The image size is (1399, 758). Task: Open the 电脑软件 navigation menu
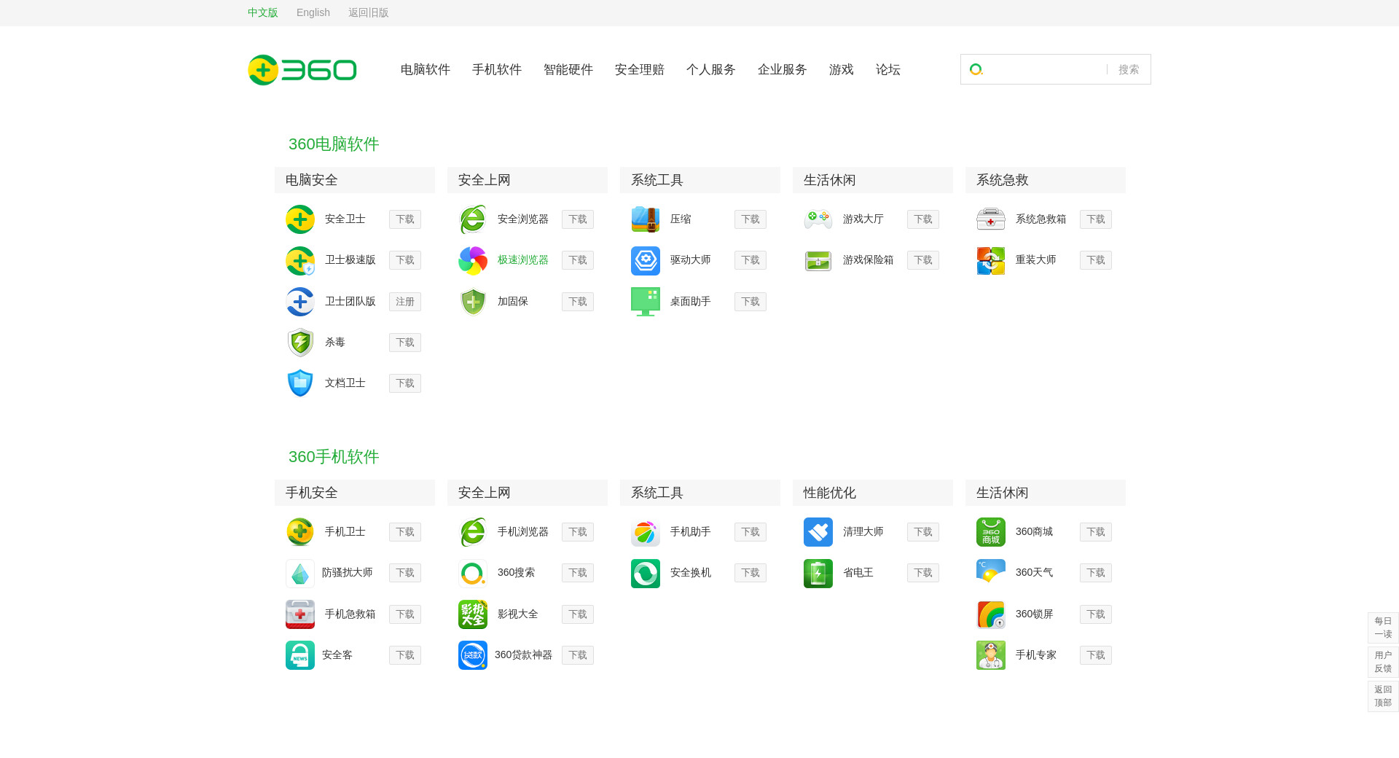(x=426, y=69)
